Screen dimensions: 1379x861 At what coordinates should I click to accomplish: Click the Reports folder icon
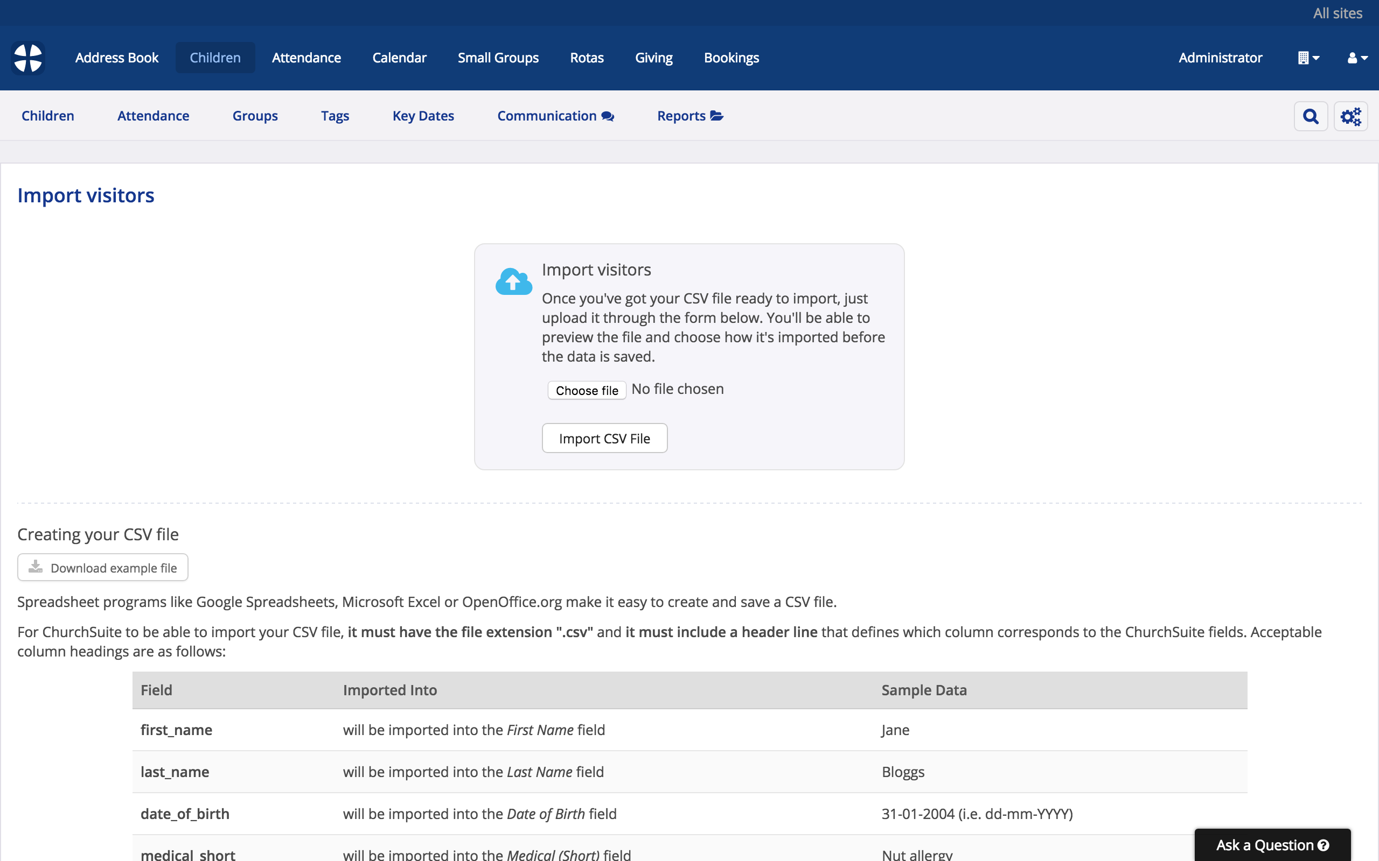click(x=717, y=116)
